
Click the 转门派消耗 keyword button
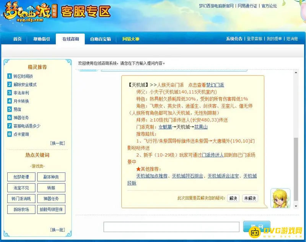click(x=21, y=199)
